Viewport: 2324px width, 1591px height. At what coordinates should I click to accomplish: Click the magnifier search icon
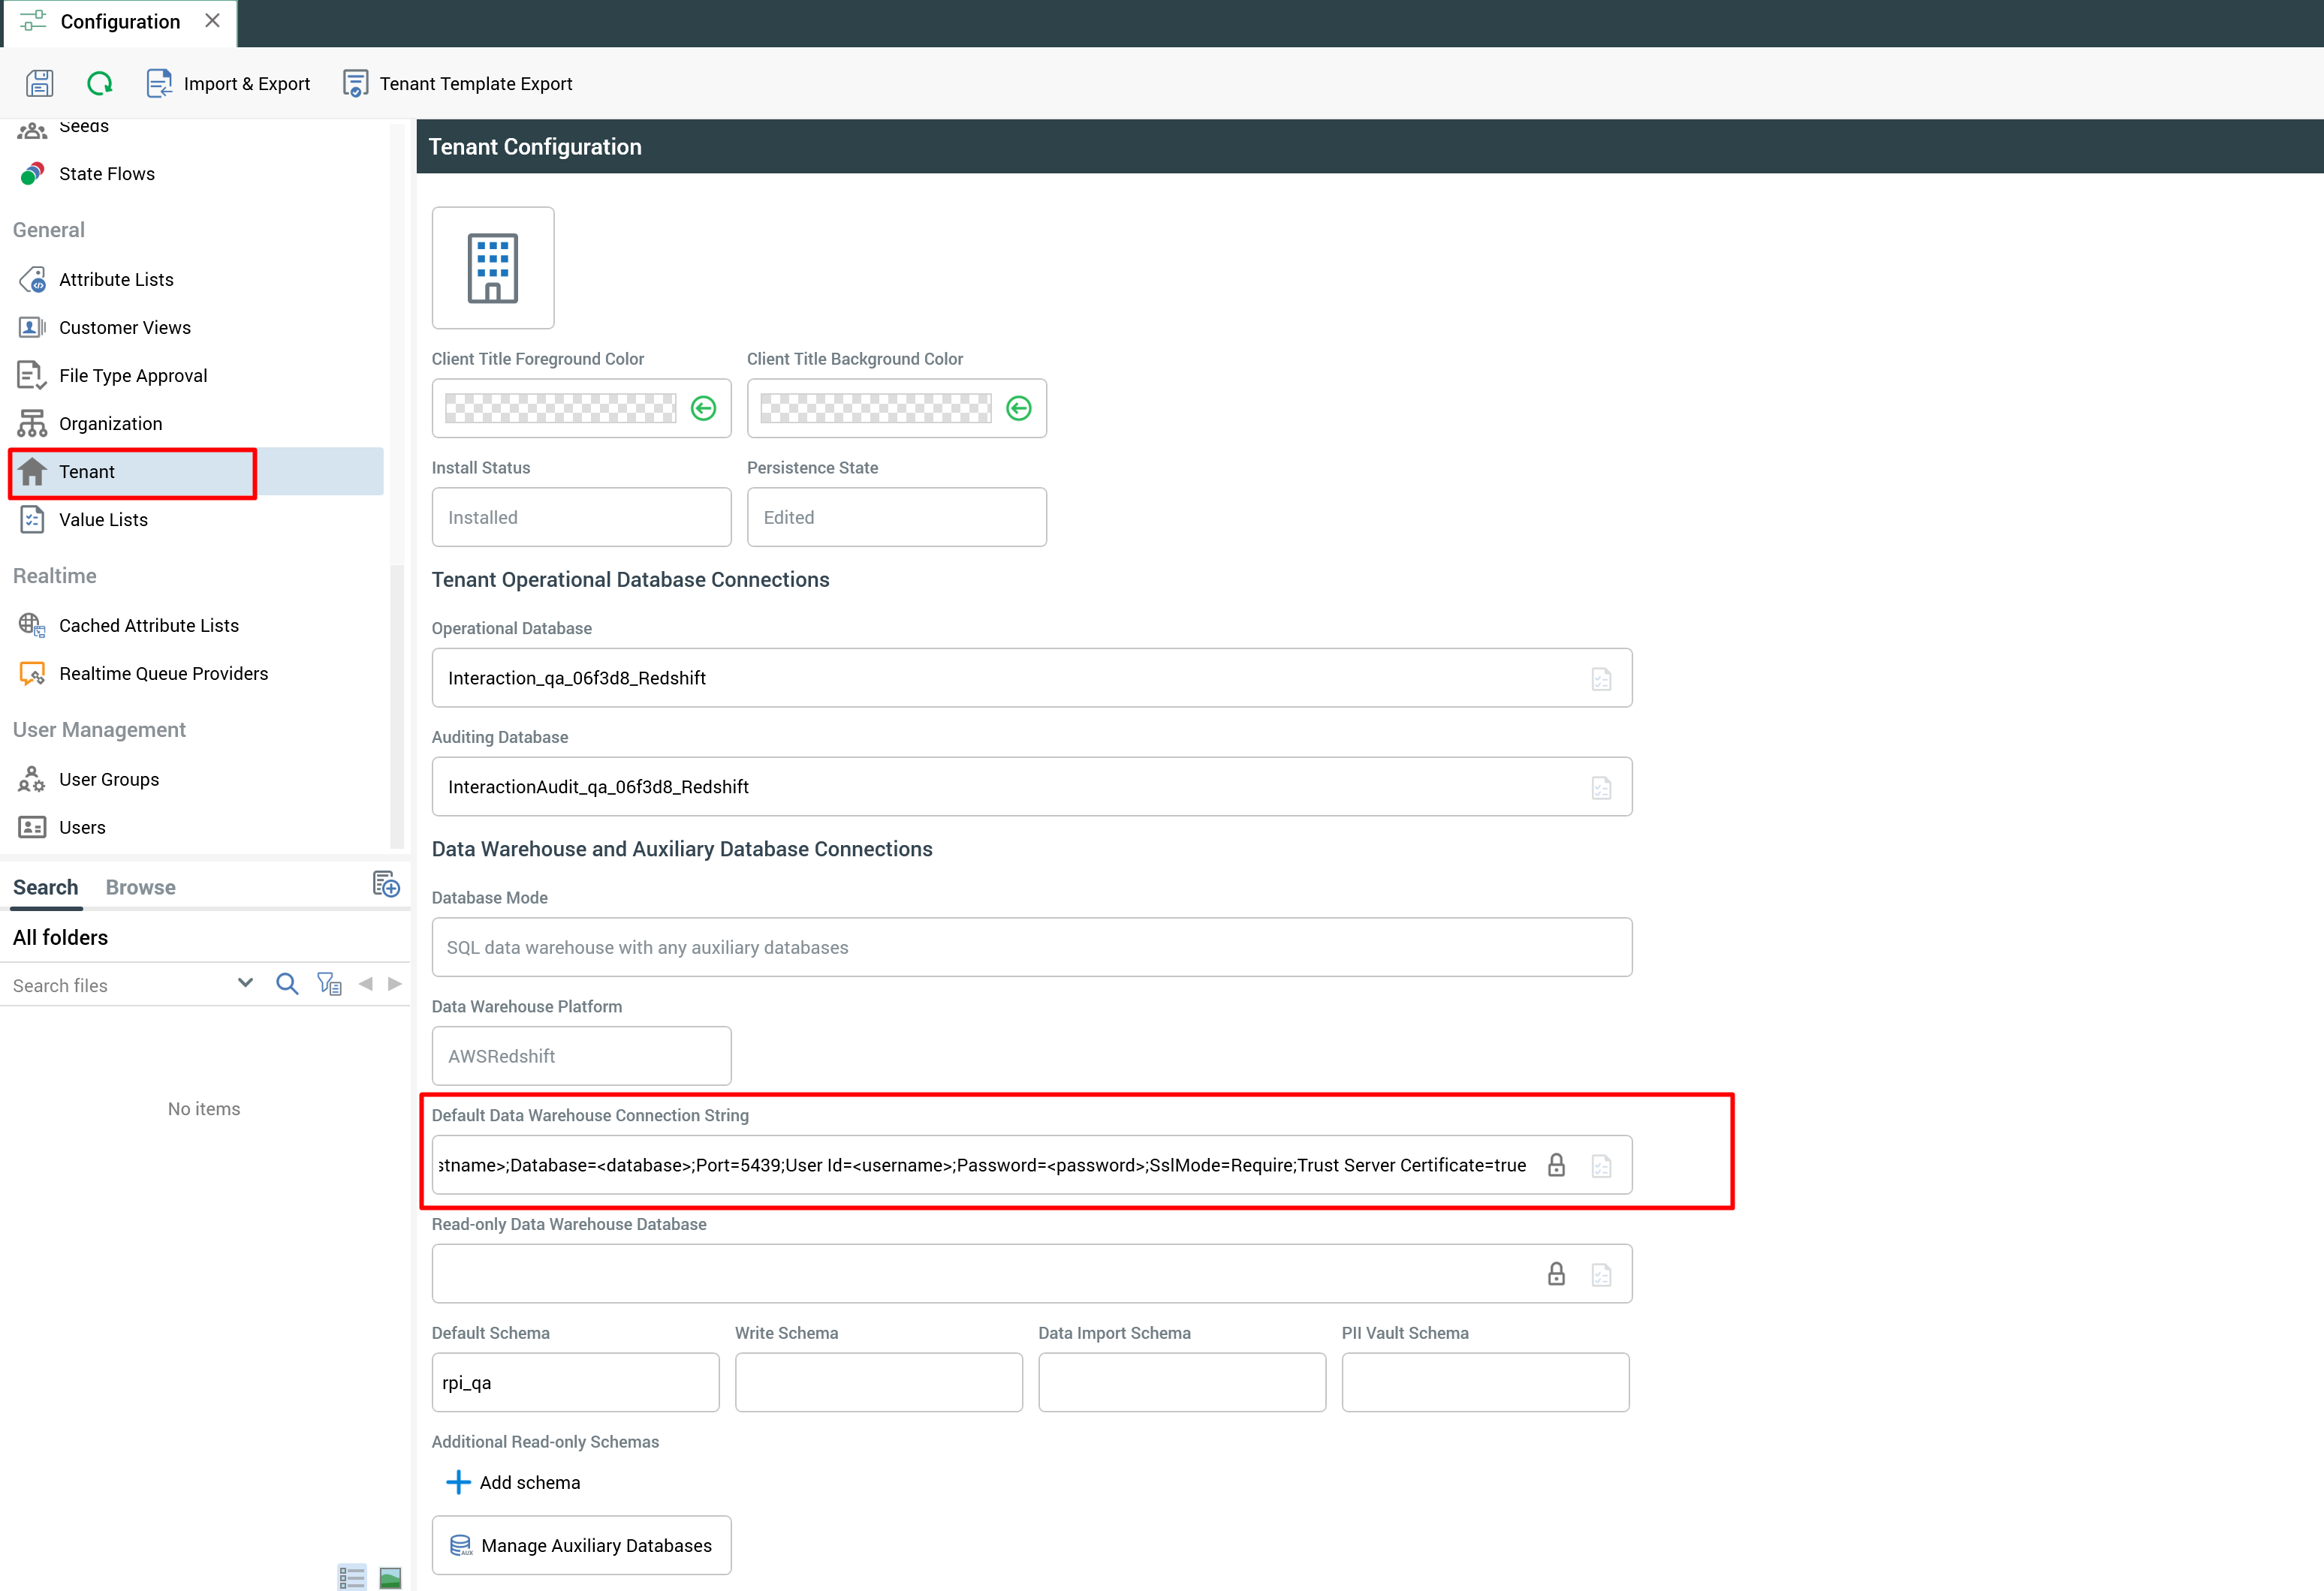pos(287,985)
